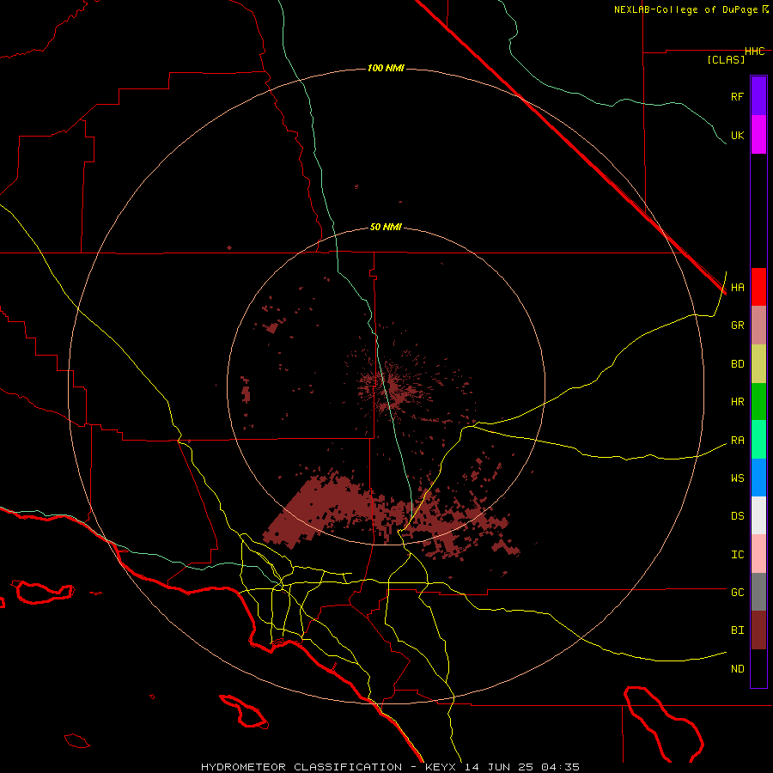The image size is (773, 773).
Task: Click the 100 NMI range ring label
Action: tap(386, 68)
